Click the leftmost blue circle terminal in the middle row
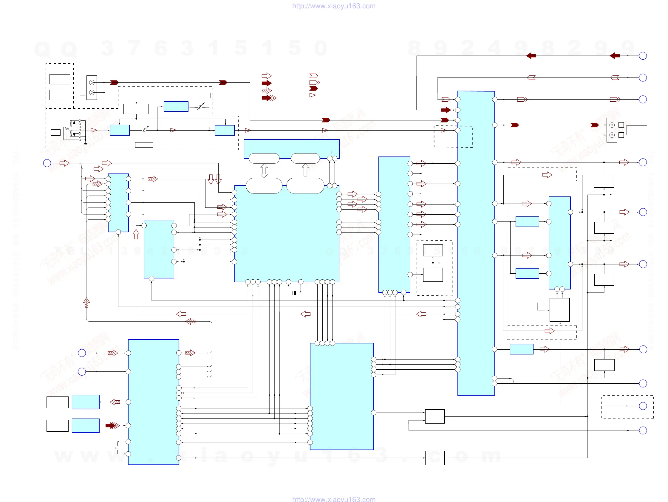Viewport: 668px width, 502px height. pyautogui.click(x=47, y=163)
